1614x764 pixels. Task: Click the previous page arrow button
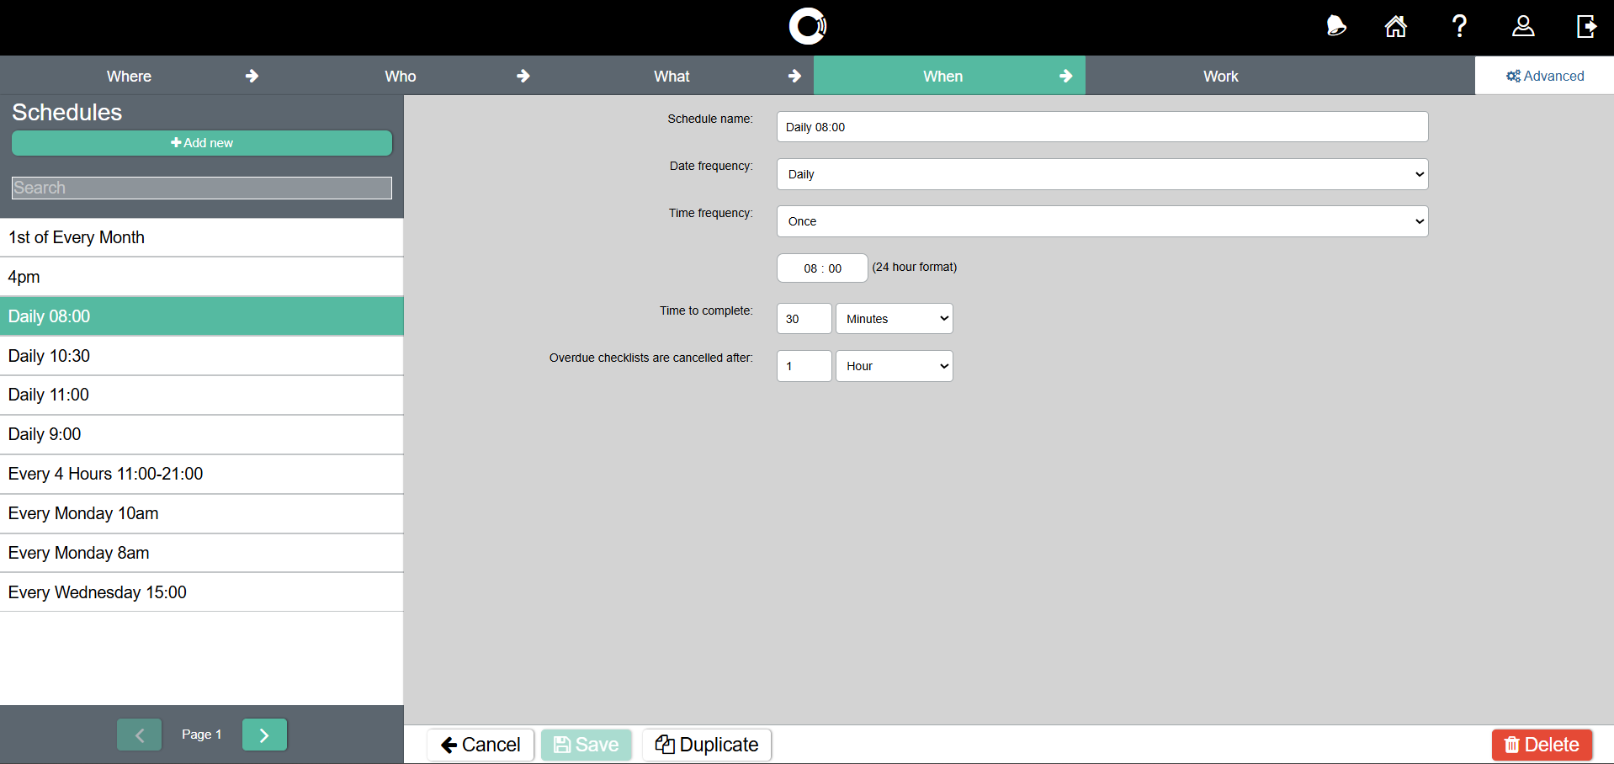pos(140,735)
